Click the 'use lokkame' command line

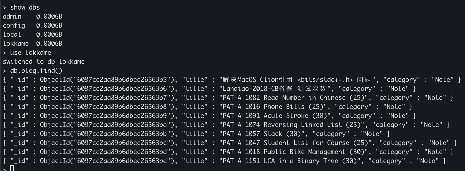pos(30,53)
